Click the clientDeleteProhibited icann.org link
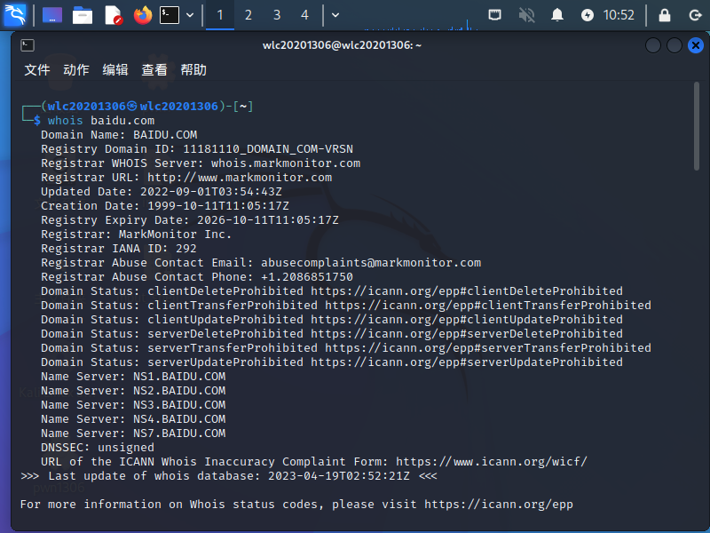The image size is (710, 533). click(x=467, y=291)
